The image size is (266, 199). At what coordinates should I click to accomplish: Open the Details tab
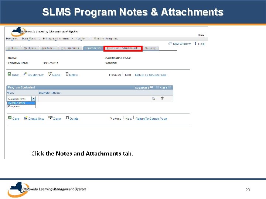13,48
